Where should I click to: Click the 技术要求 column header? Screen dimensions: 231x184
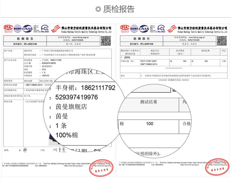(180, 51)
